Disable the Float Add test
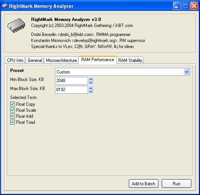Image resolution: width=200 pixels, height=195 pixels. [x=12, y=116]
